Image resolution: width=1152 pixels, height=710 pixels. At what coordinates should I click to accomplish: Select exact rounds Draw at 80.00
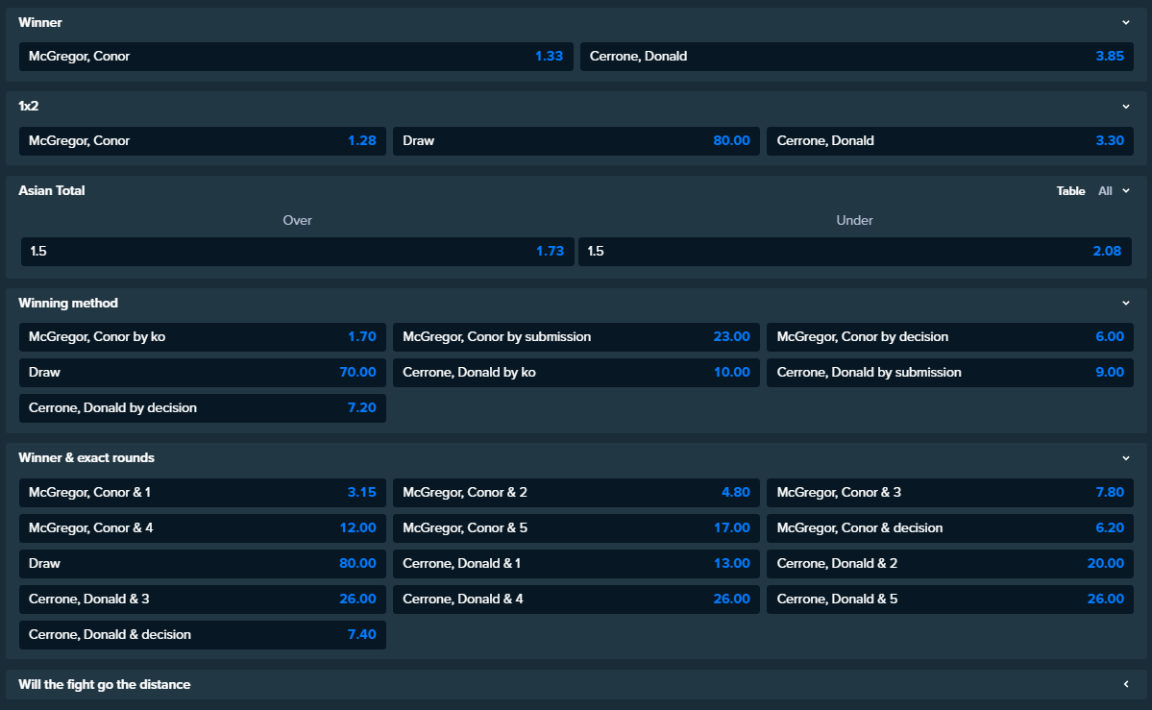(202, 564)
